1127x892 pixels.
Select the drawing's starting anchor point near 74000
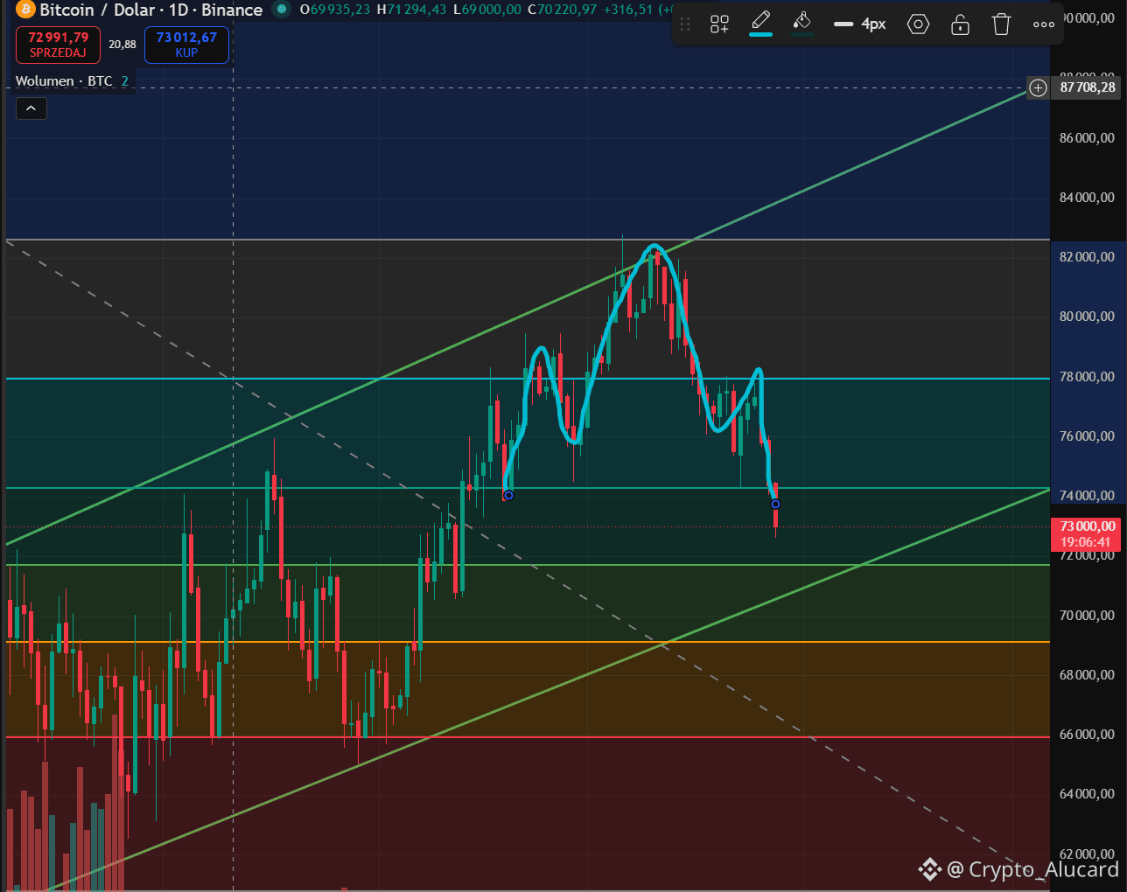tap(508, 496)
